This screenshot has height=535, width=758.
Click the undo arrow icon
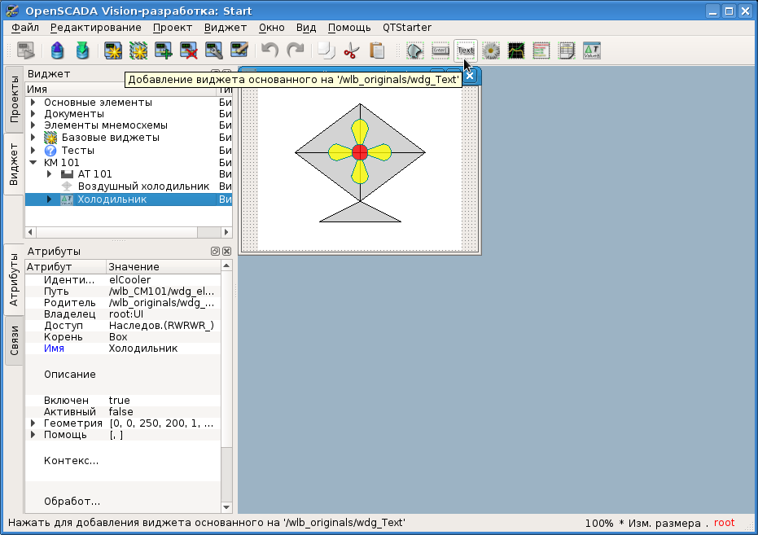(269, 50)
